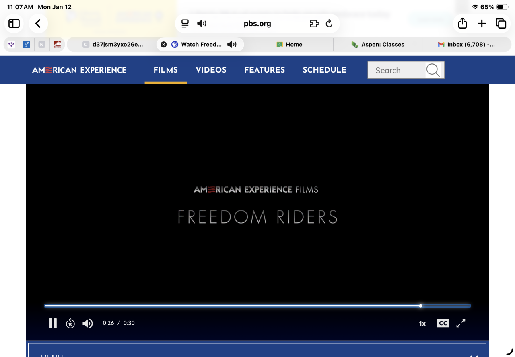515x357 pixels.
Task: Go to American Experience home via logo
Action: [x=79, y=70]
